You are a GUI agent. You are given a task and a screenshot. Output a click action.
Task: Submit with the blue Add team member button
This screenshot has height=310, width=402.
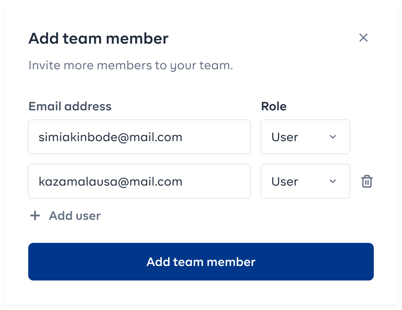(201, 262)
